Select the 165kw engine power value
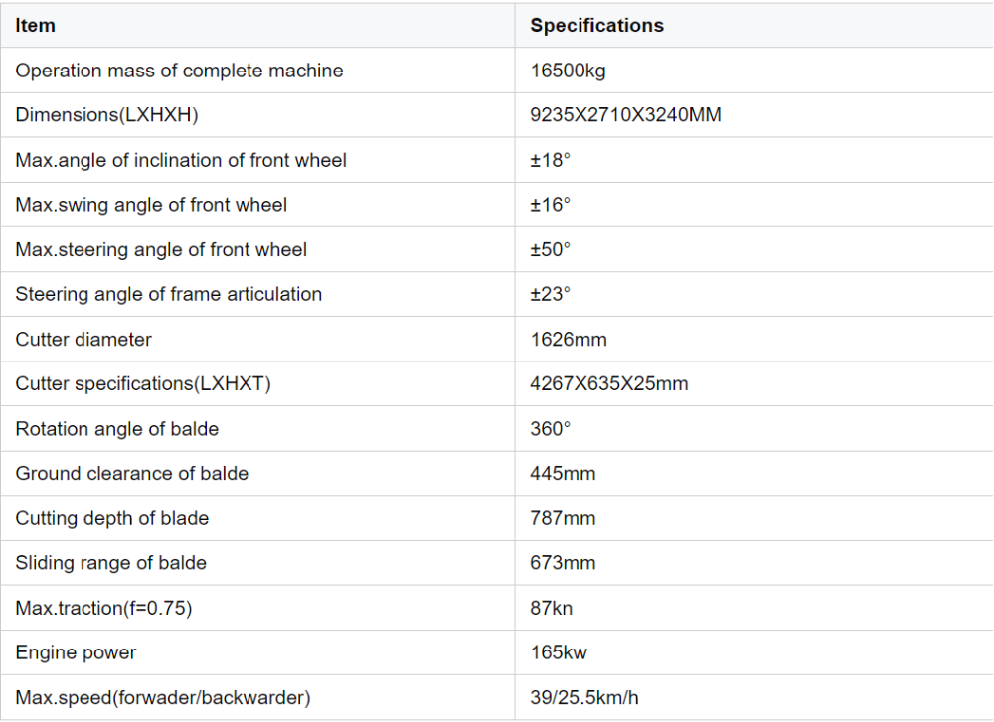The height and width of the screenshot is (722, 994). [557, 652]
